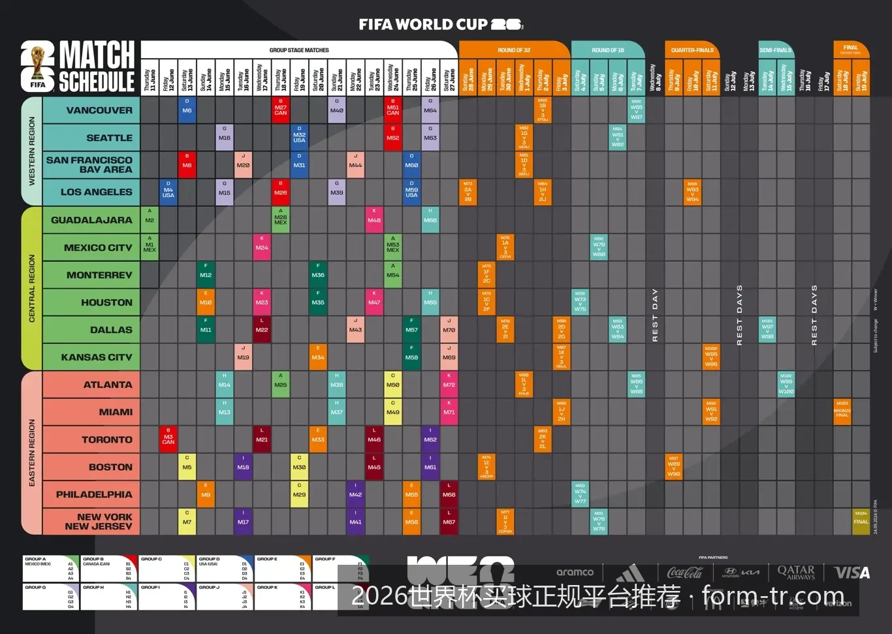Click the Group B legend box
892x634 pixels.
(108, 569)
